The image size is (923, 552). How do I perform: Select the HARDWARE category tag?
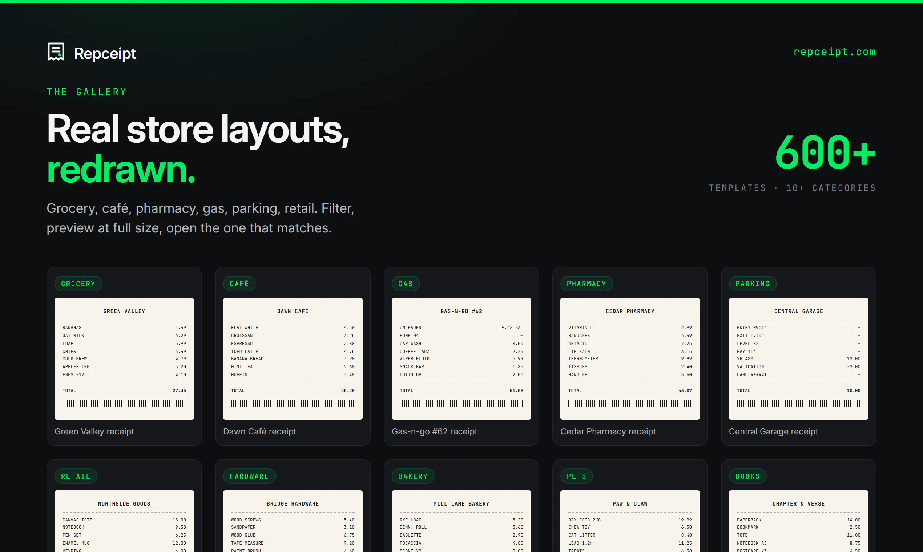[249, 476]
